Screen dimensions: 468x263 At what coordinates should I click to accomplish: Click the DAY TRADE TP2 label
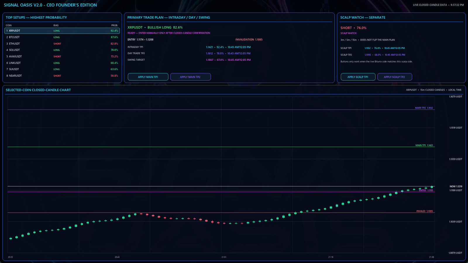136,53
